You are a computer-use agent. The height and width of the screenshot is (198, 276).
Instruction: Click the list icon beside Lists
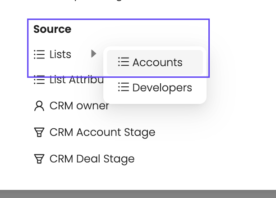(x=39, y=54)
